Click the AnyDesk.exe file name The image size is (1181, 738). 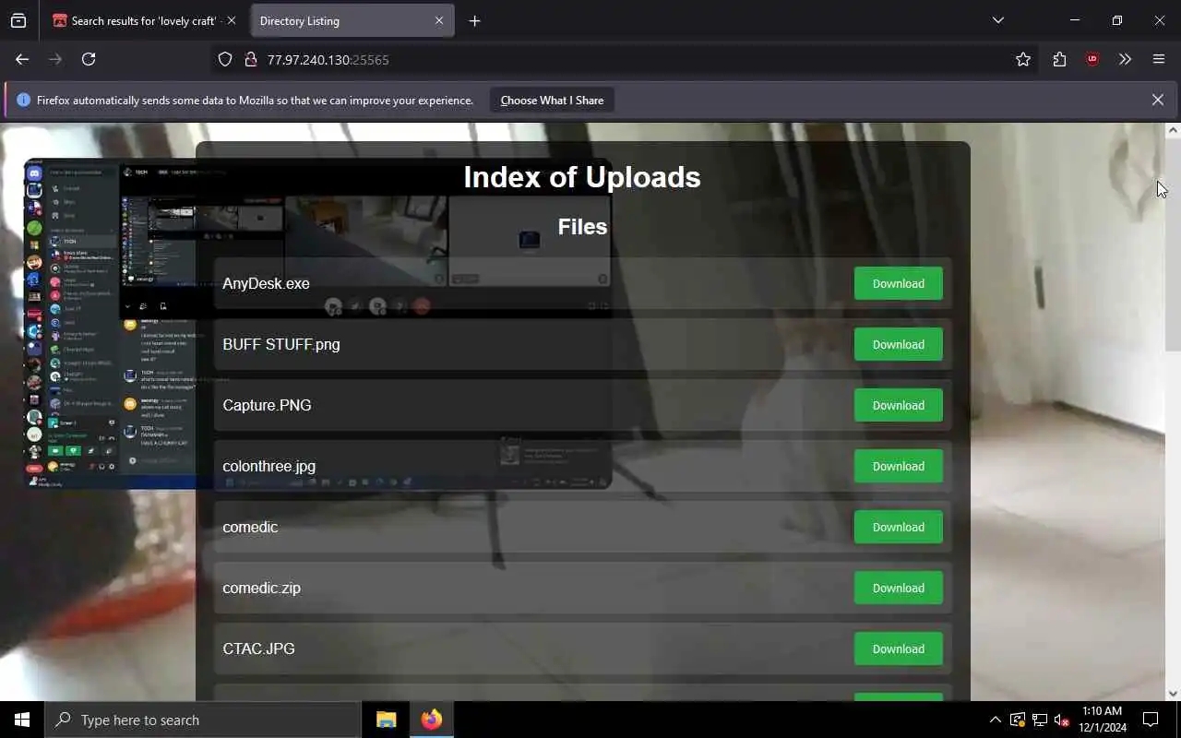pos(266,283)
